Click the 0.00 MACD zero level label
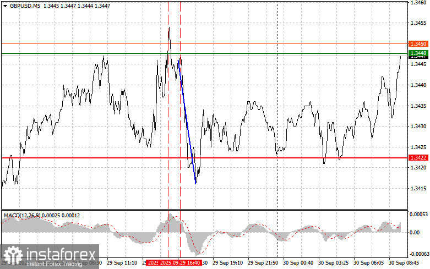The image size is (430, 269). (x=415, y=233)
